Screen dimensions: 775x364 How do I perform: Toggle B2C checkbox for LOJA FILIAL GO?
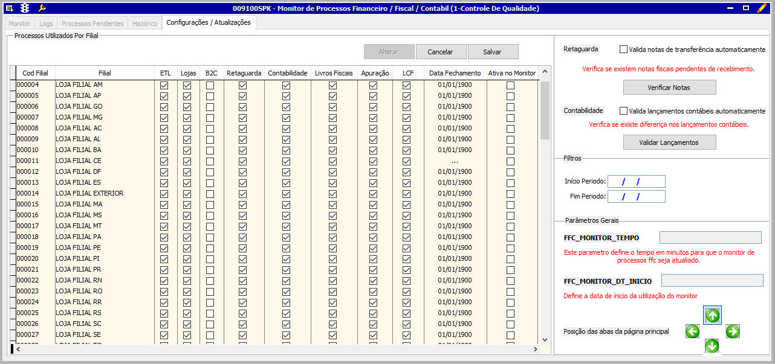pos(210,107)
